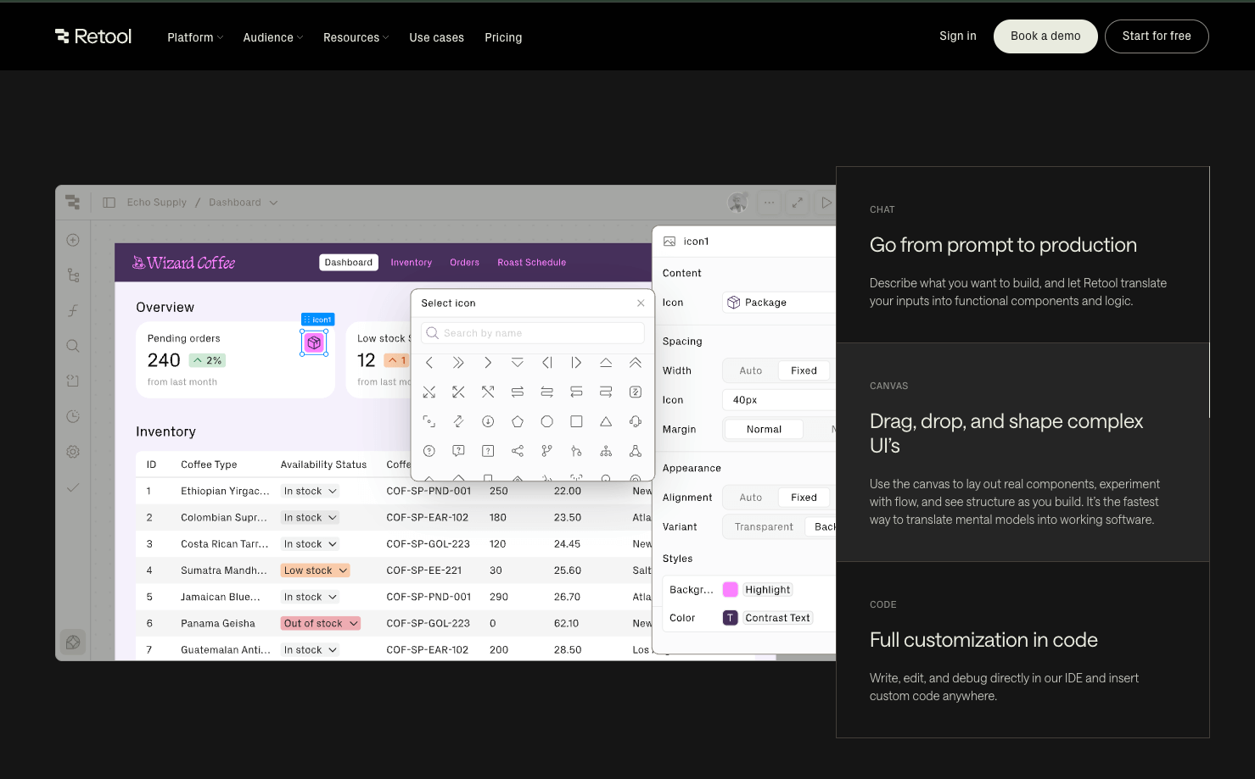Image resolution: width=1255 pixels, height=779 pixels.
Task: Open the Pricing menu in the top navigation
Action: [503, 37]
